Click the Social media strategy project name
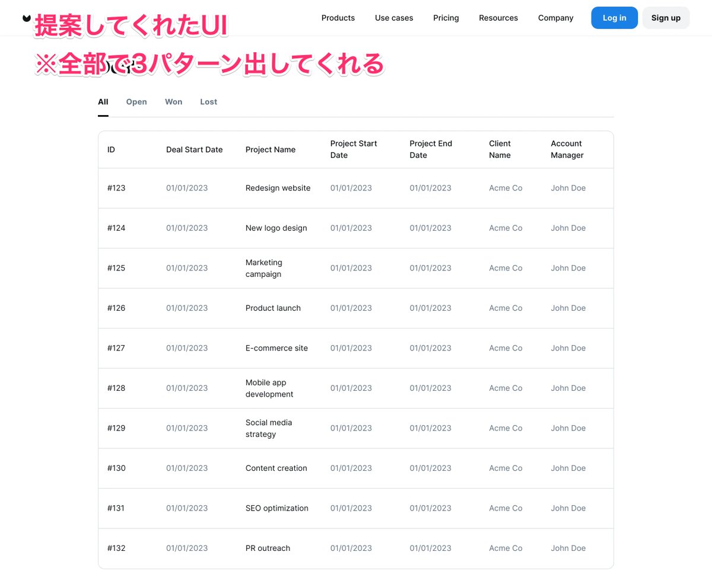 click(x=269, y=428)
